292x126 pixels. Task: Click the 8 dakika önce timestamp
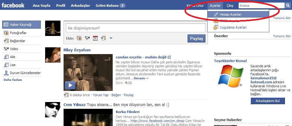(80, 95)
